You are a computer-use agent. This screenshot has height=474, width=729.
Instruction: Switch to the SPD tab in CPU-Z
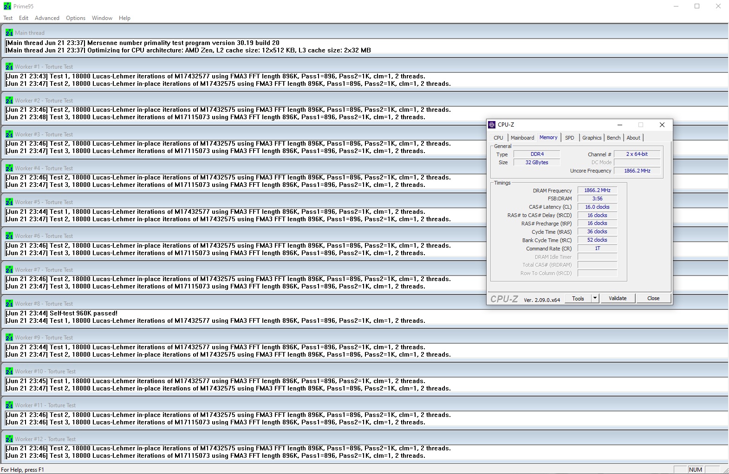[x=570, y=138]
